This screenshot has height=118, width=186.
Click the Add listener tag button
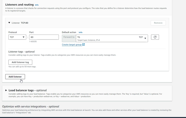coord(20,62)
